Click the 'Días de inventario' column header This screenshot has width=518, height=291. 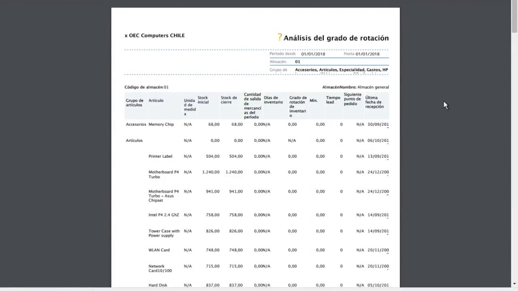coord(273,100)
